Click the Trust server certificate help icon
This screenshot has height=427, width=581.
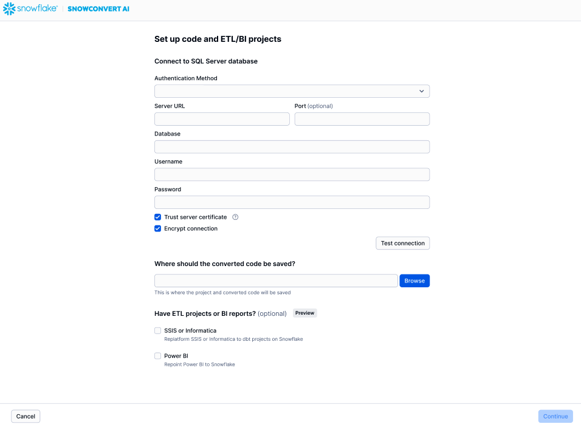click(x=235, y=217)
